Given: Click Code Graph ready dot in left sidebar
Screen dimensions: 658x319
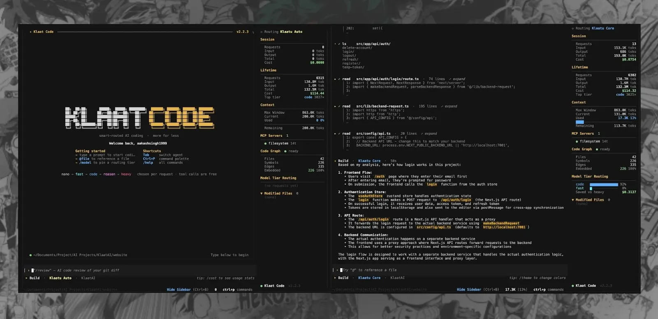Looking at the screenshot, I should [x=285, y=151].
